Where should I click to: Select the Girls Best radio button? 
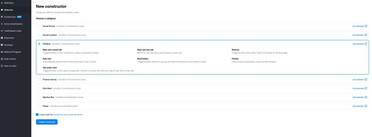click(x=39, y=88)
